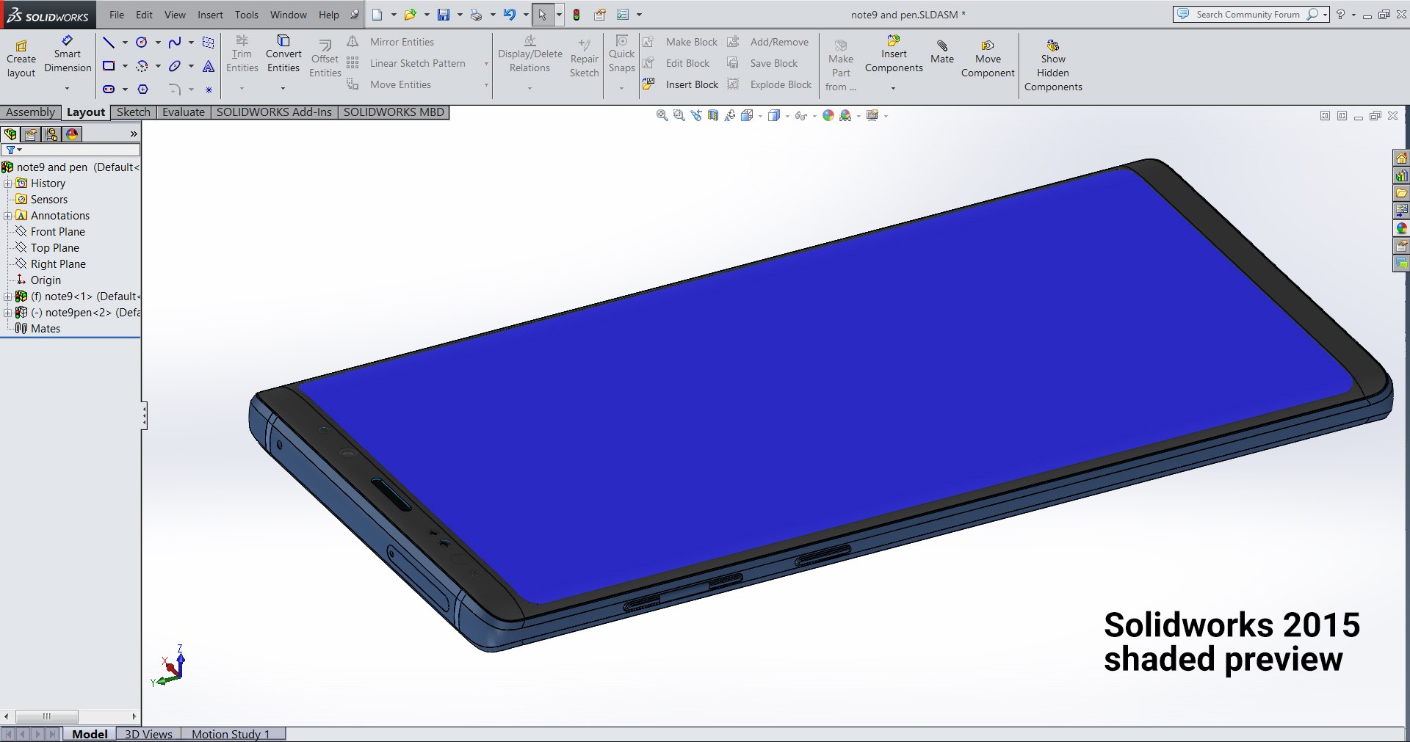This screenshot has height=742, width=1410.
Task: Select the Circle sketch tool
Action: click(142, 43)
